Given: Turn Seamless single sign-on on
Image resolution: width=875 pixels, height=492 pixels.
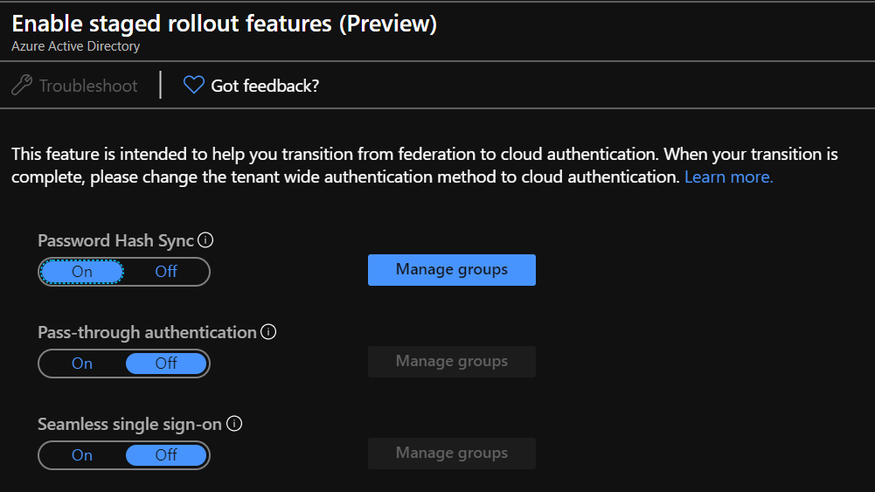Looking at the screenshot, I should [x=82, y=455].
